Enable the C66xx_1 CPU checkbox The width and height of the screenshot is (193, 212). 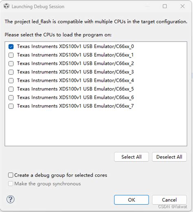(x=11, y=55)
